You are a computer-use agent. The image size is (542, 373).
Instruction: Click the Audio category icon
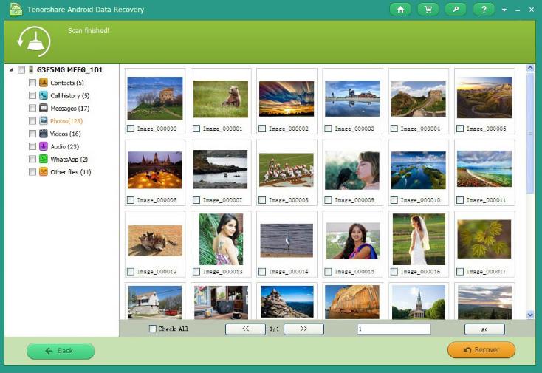(x=44, y=146)
